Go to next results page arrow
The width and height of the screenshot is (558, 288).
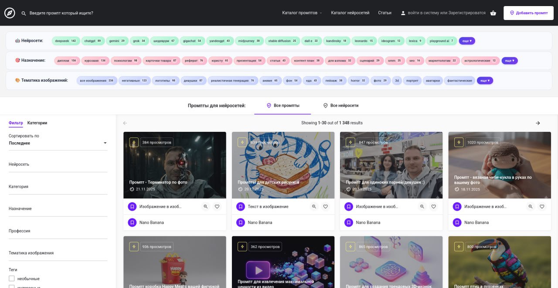coord(538,123)
